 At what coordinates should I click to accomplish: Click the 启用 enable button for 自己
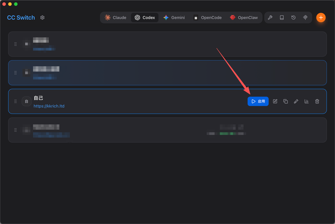(258, 101)
